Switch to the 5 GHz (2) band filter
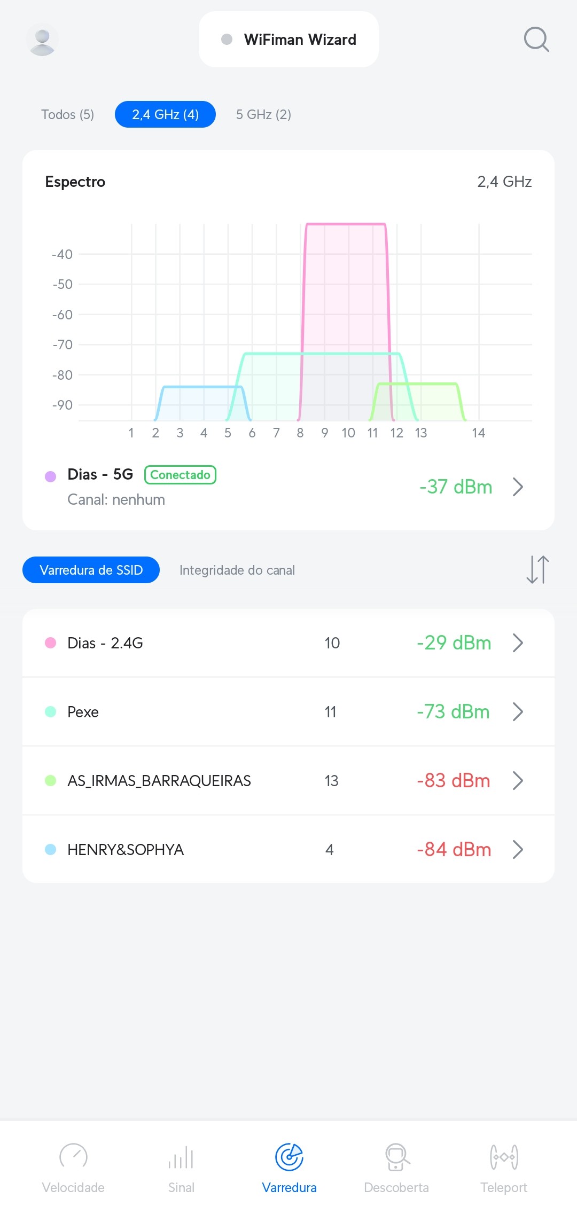This screenshot has height=1214, width=577. point(263,114)
